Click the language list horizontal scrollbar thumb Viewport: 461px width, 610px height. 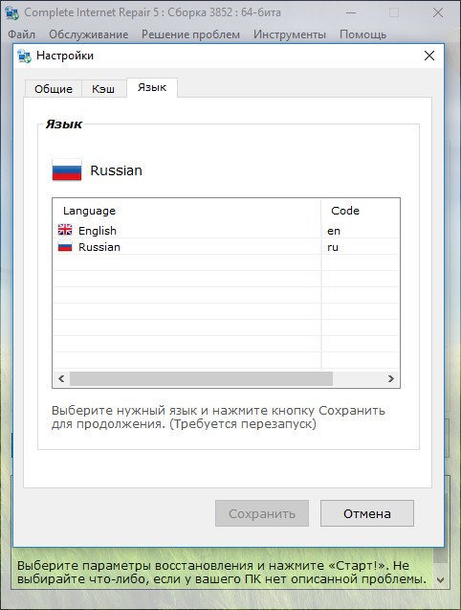202,378
